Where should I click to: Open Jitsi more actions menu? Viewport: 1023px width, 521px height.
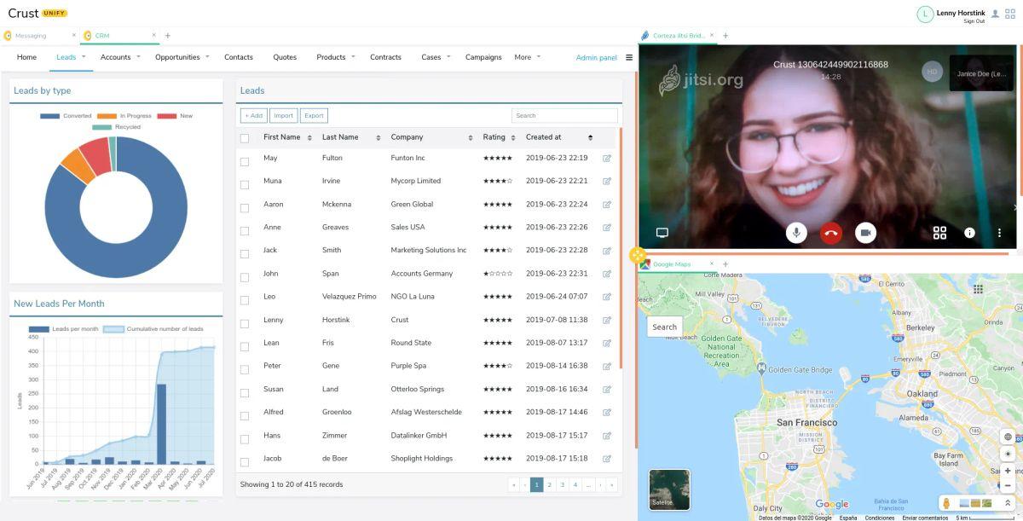999,232
